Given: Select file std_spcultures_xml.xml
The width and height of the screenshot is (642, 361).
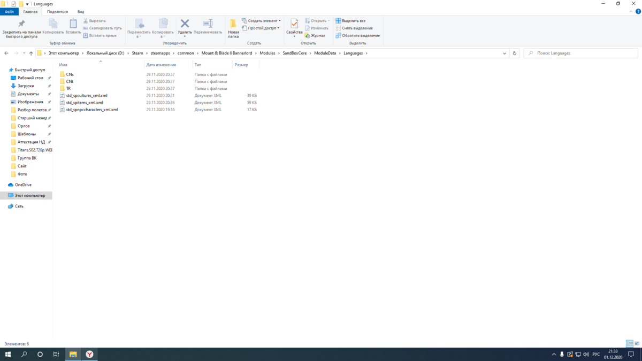Looking at the screenshot, I should (87, 95).
